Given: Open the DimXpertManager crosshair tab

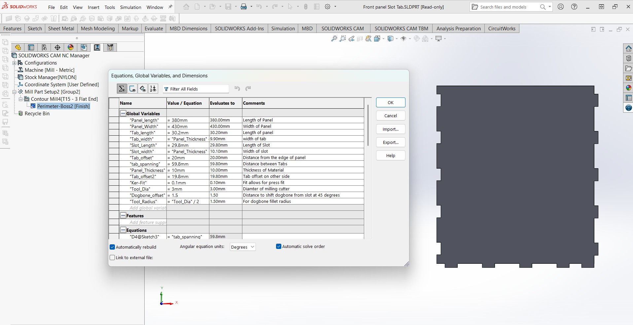Looking at the screenshot, I should (x=57, y=47).
